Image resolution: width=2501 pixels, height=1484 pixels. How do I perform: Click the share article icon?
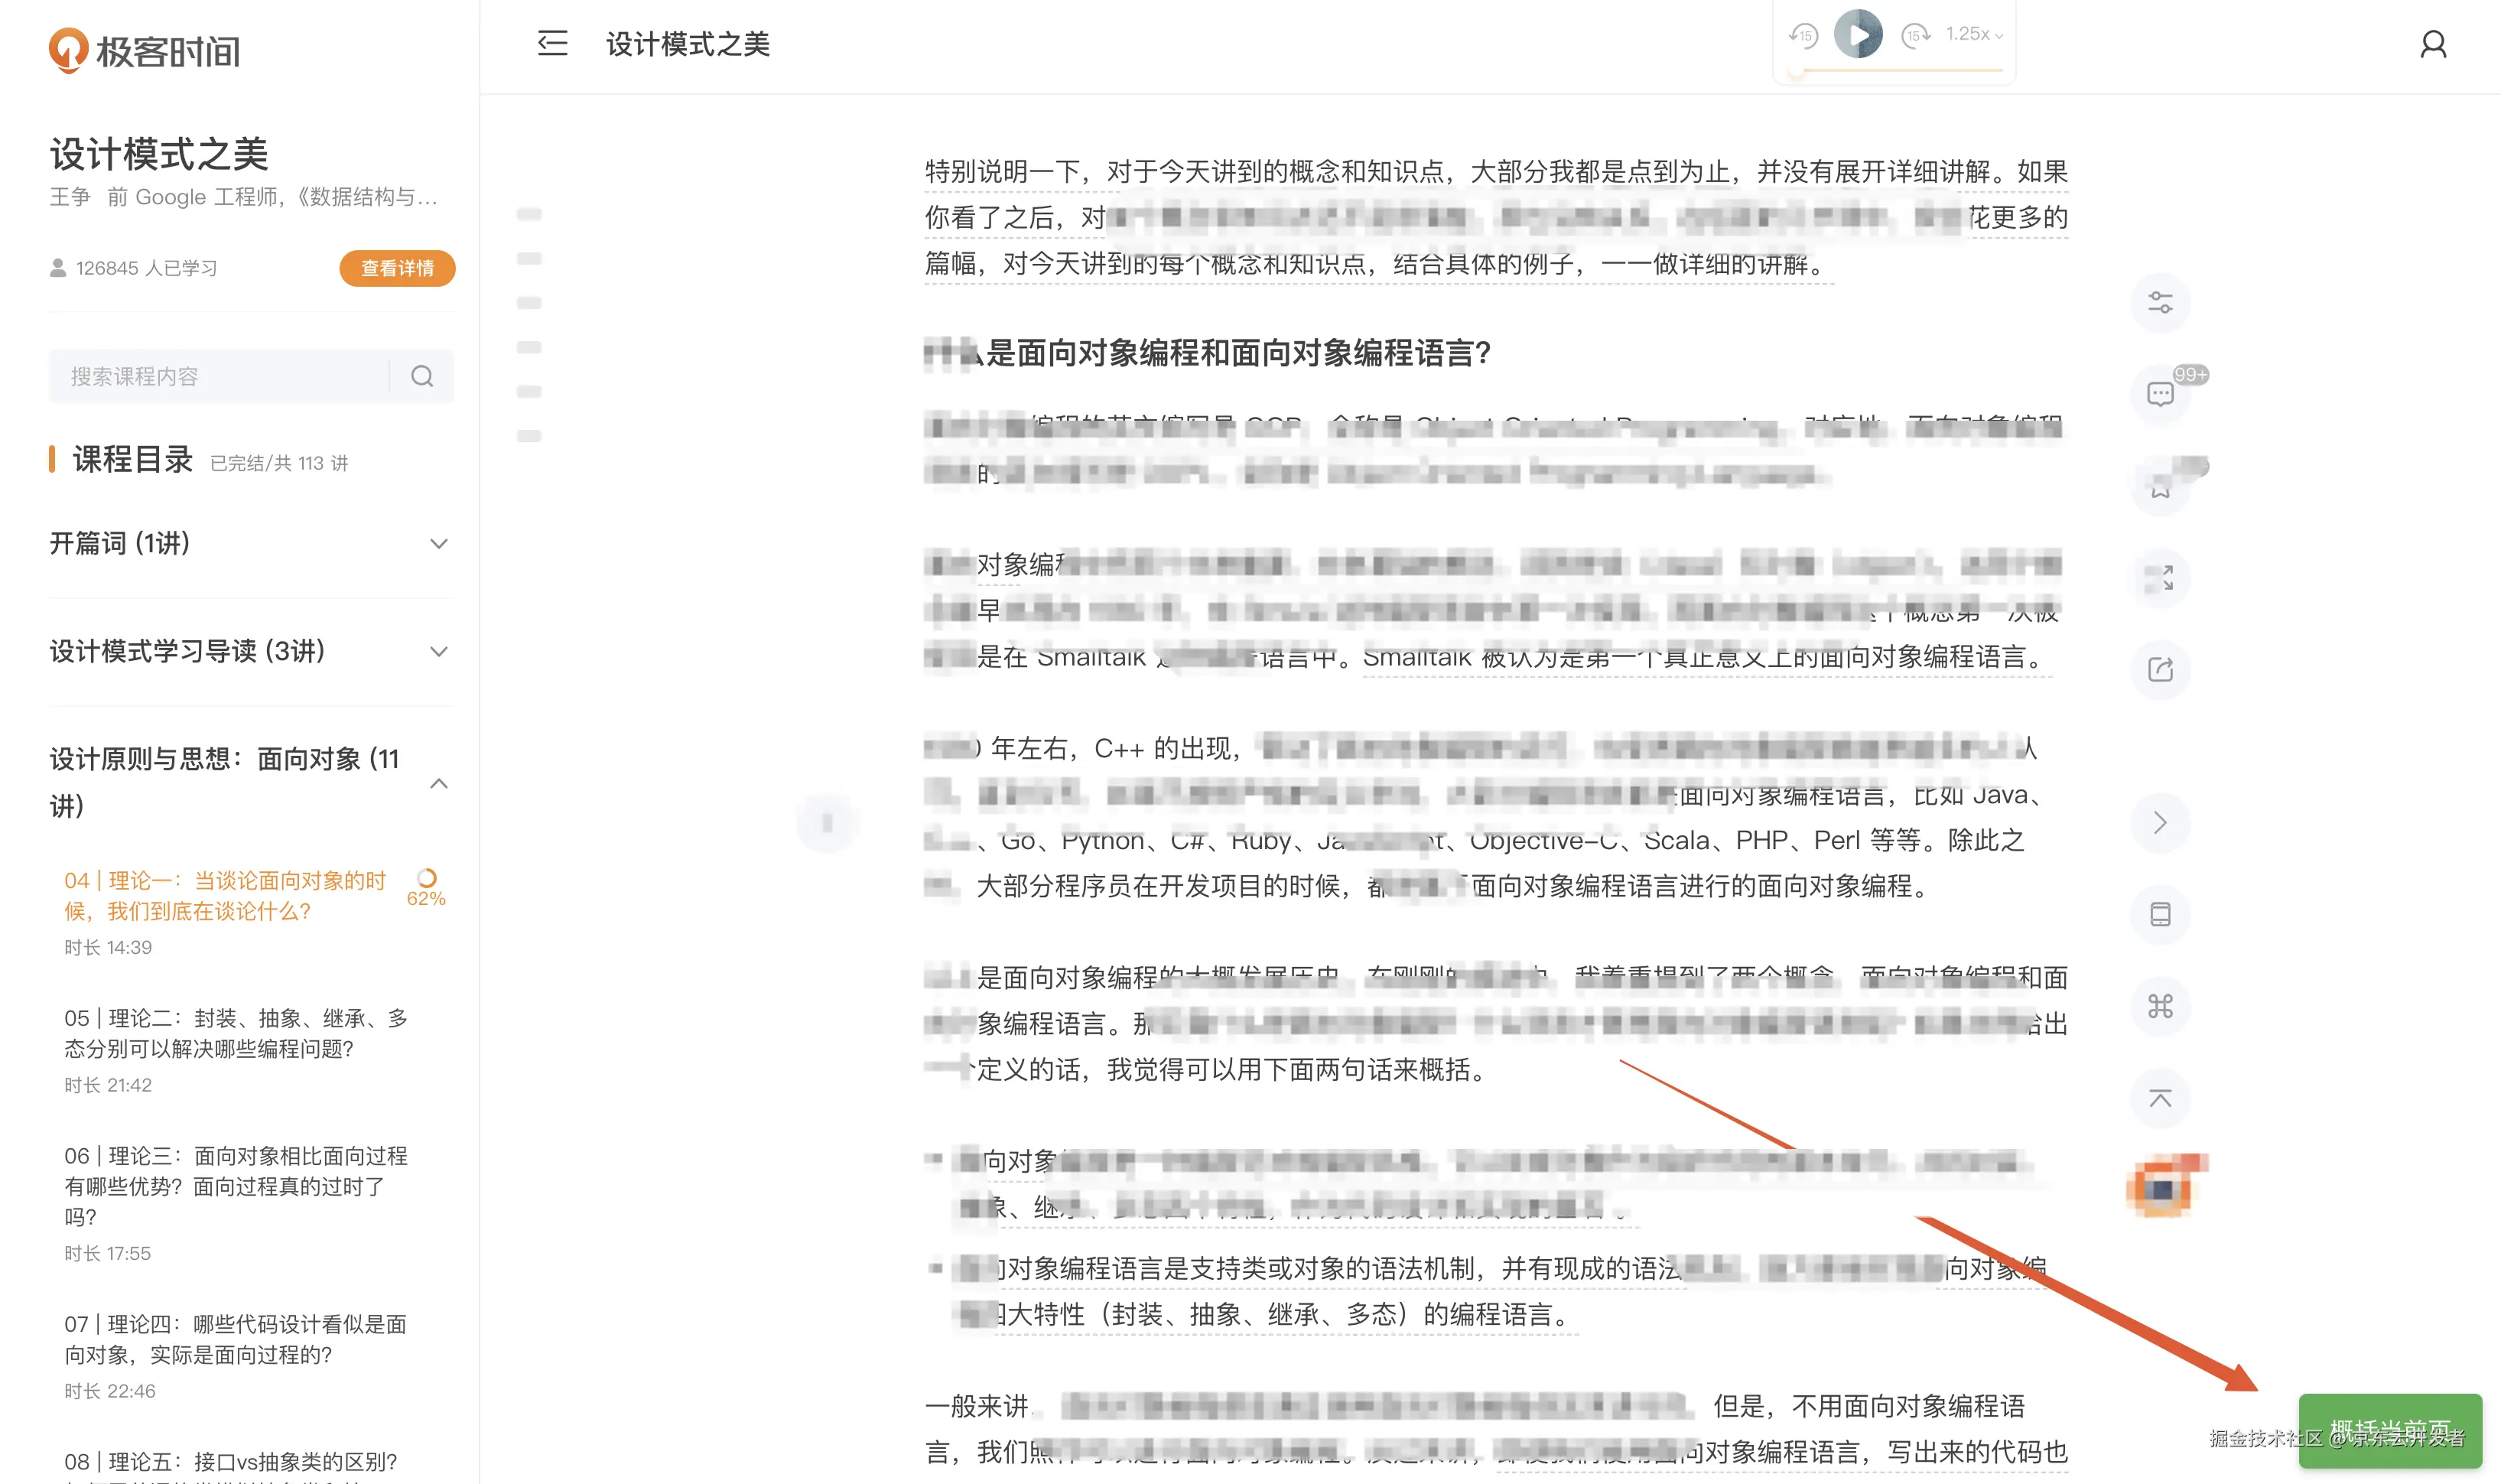coord(2159,669)
